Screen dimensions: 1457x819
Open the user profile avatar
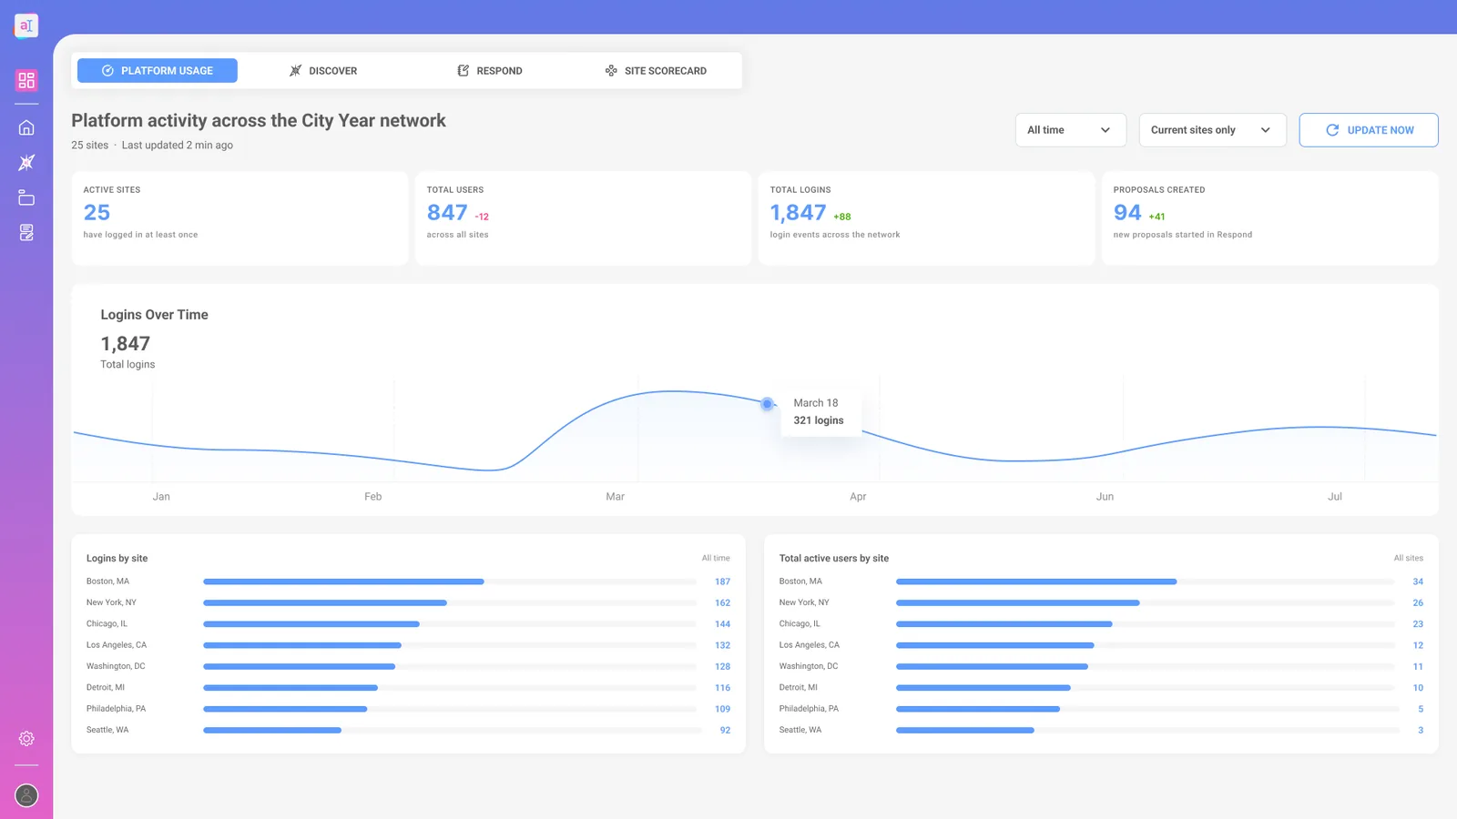26,795
